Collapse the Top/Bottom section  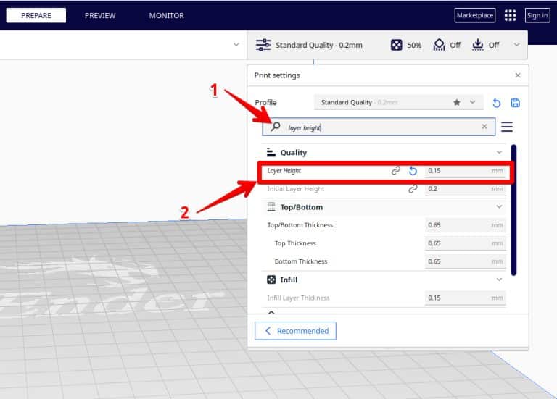499,207
